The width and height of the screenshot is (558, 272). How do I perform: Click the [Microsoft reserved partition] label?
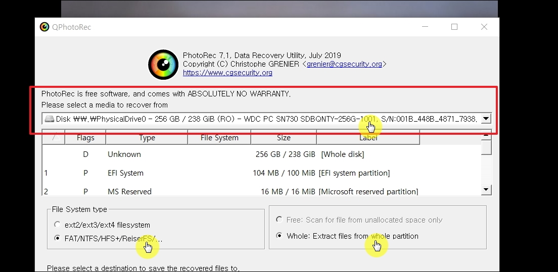[368, 192]
